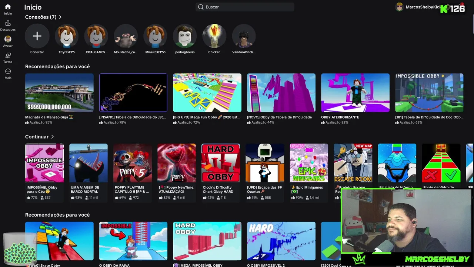Open MEGA IMPOSSÍVEL OBBY thumbnail
Image resolution: width=474 pixels, height=267 pixels.
click(x=207, y=241)
